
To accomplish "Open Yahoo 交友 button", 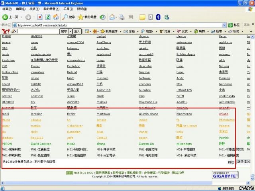I will 182,31.
